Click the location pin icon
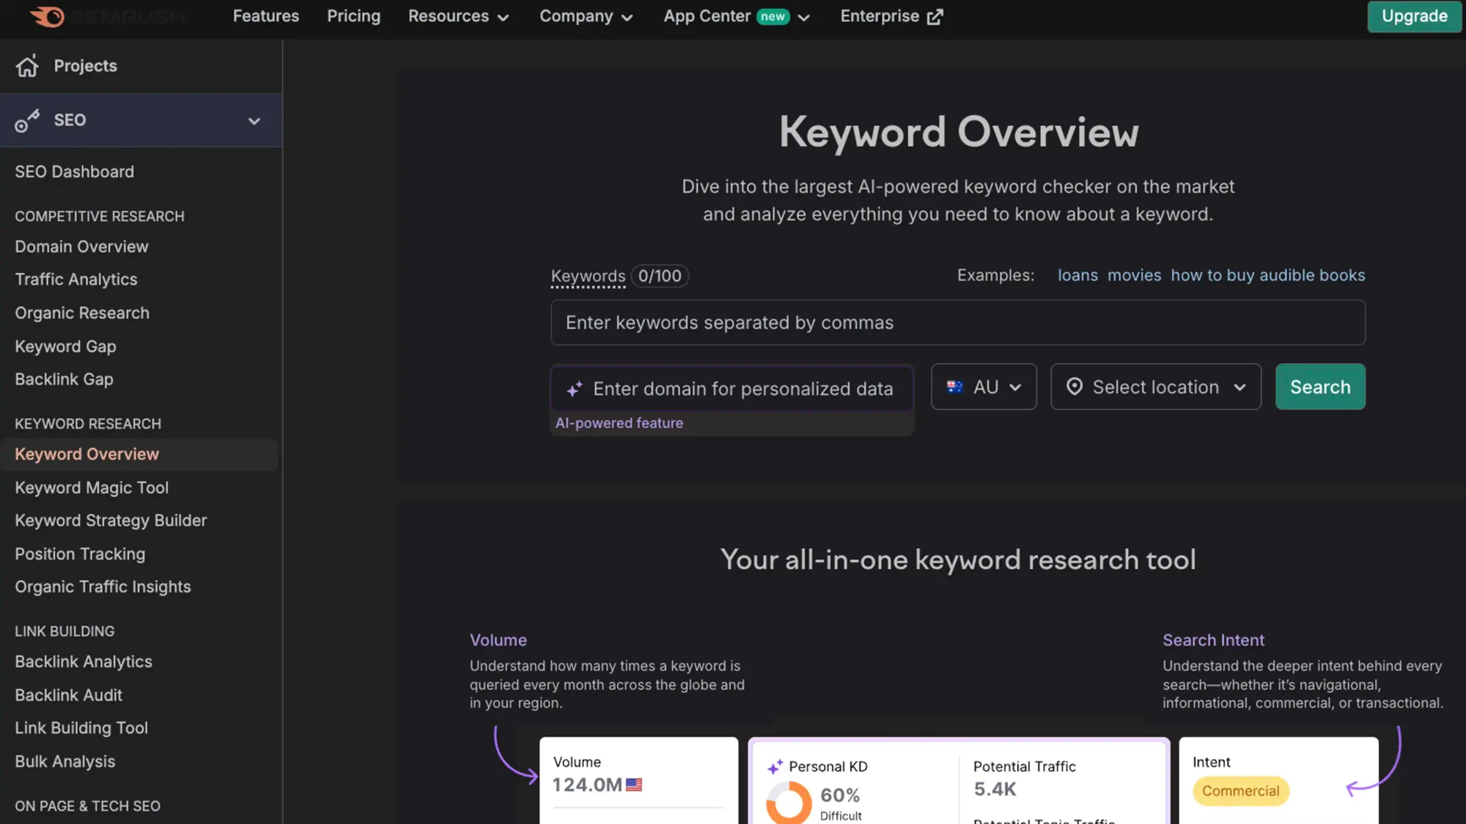Screen dimensions: 1466x824 (x=1074, y=386)
